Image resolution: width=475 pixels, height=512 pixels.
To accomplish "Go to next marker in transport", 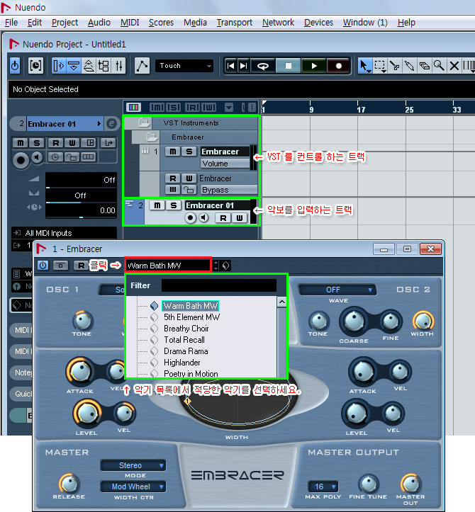I will point(244,66).
